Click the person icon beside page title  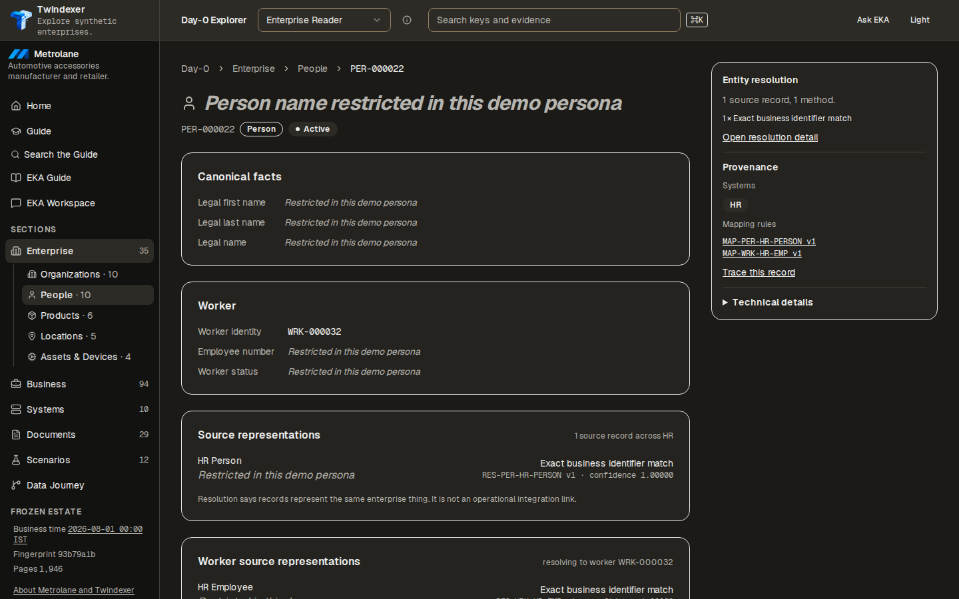click(189, 103)
